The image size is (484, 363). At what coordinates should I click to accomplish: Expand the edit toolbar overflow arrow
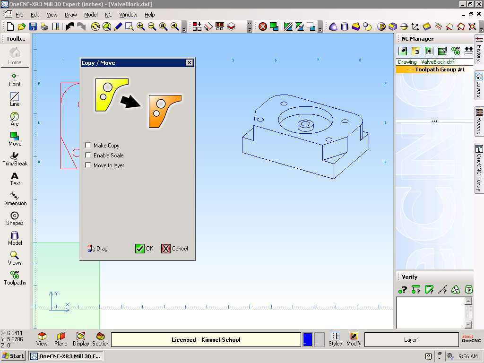pyautogui.click(x=320, y=27)
